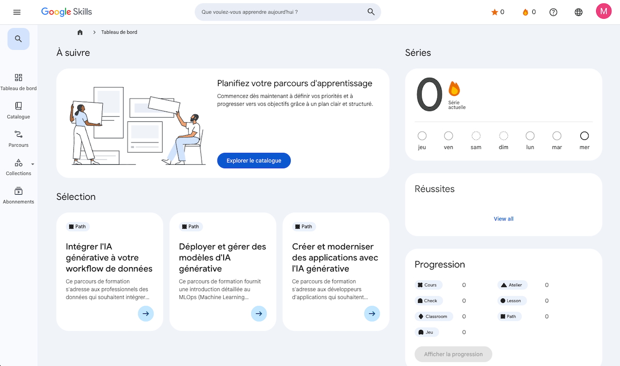
Task: Open the star points counter
Action: [x=498, y=12]
